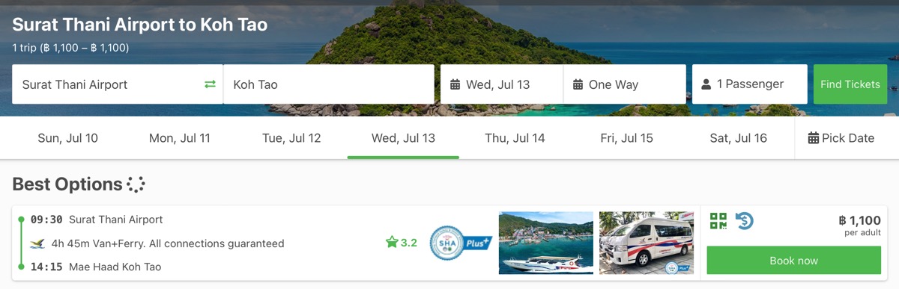Open the ferry boat photo thumbnail
Image resolution: width=899 pixels, height=289 pixels.
pos(546,243)
